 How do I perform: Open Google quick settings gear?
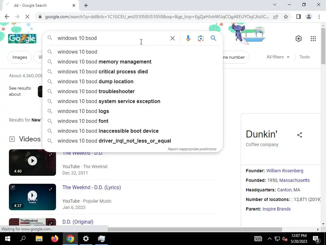tap(298, 39)
